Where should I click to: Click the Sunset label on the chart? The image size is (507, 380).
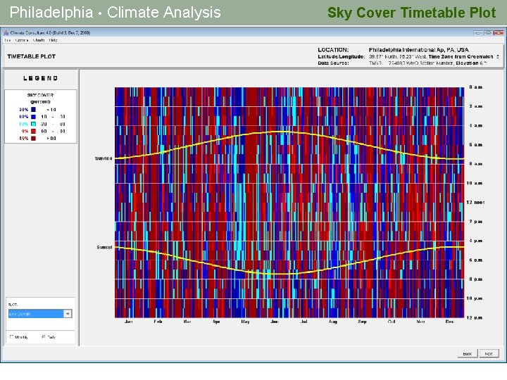104,247
